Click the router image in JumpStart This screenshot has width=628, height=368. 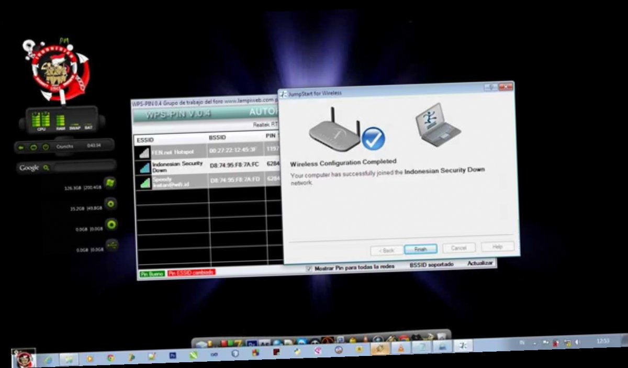(335, 131)
